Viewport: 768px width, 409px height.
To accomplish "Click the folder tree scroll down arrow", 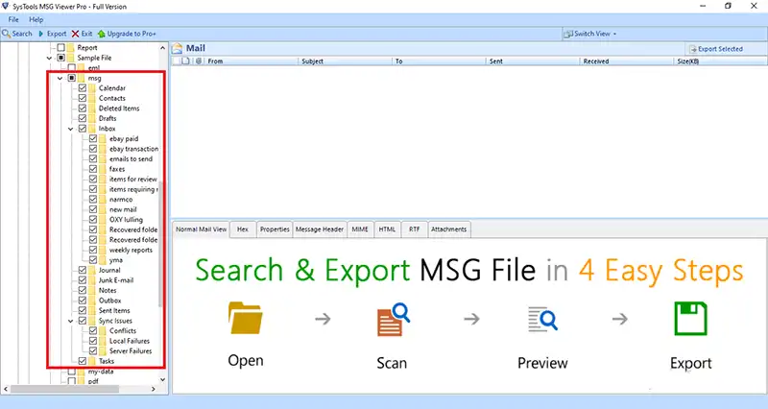I will click(163, 379).
